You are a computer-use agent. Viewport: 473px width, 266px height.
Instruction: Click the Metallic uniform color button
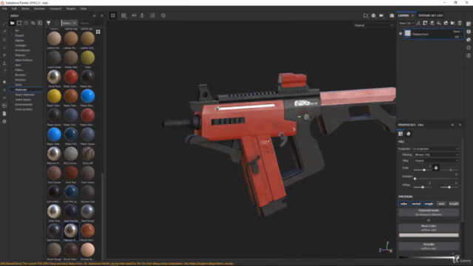point(429,246)
